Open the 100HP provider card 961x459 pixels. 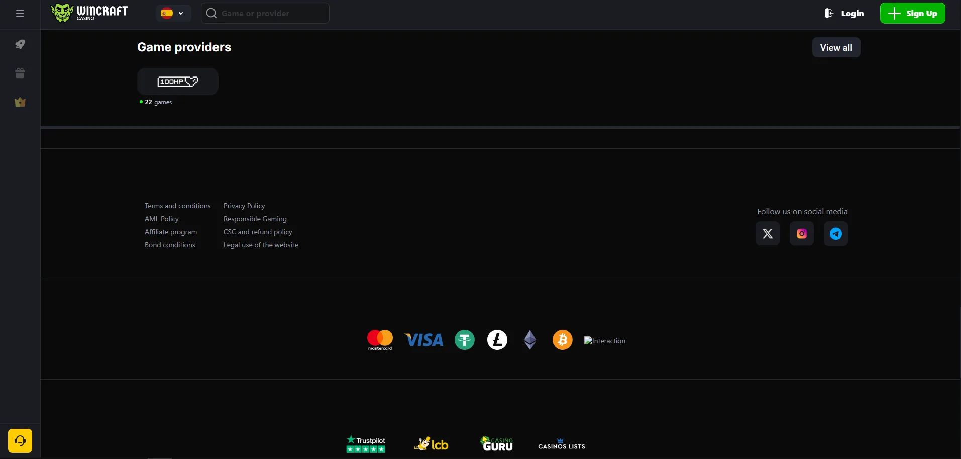[178, 81]
